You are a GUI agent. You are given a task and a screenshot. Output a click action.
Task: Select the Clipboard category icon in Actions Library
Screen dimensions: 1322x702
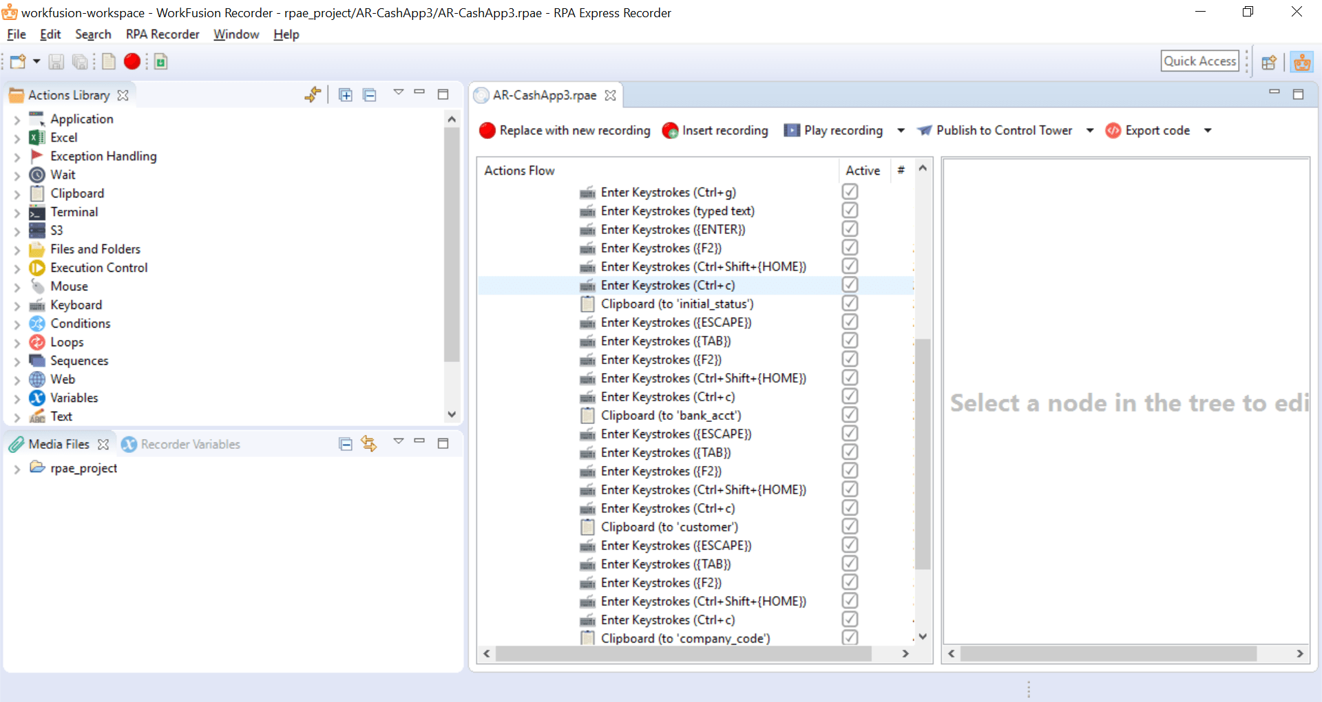pos(37,193)
